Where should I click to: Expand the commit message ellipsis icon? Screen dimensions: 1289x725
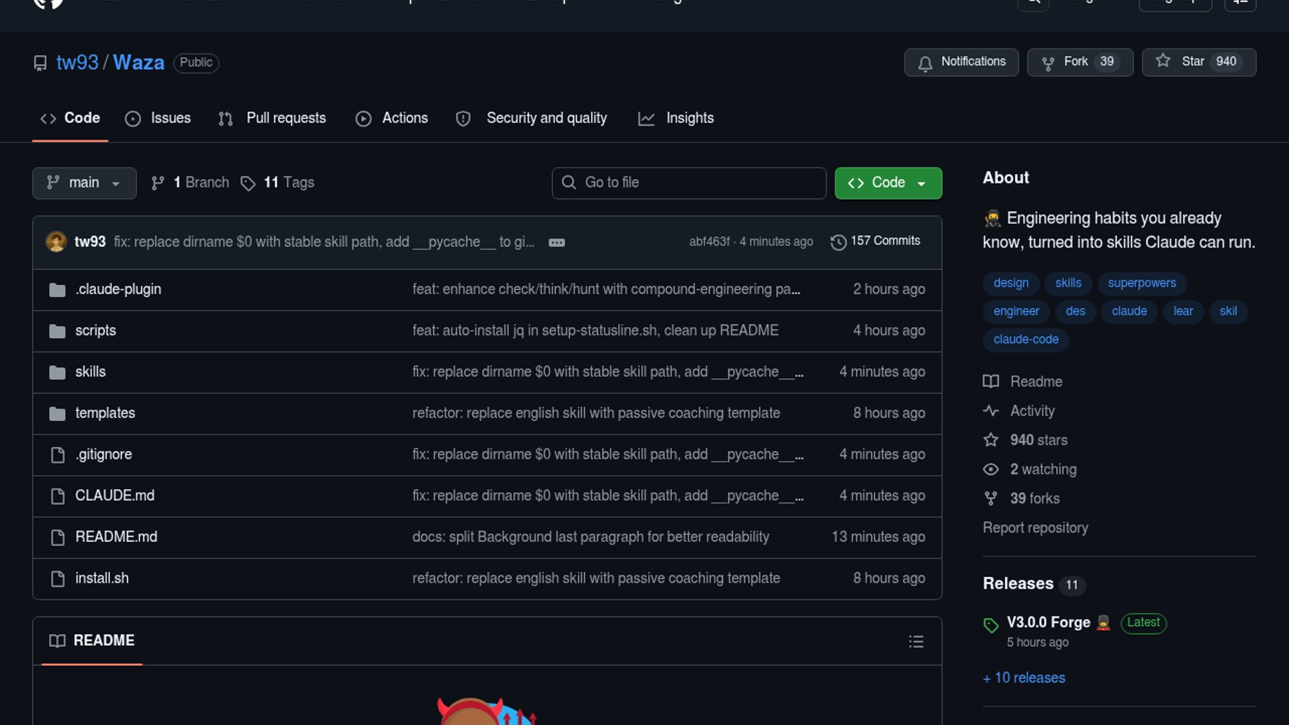click(557, 242)
